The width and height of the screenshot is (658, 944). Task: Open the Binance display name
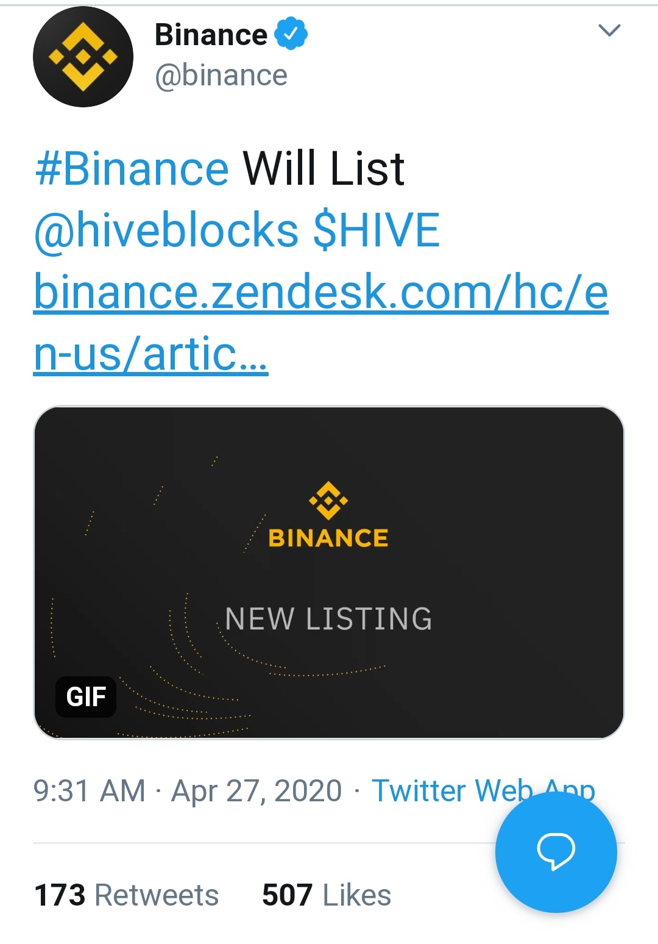pyautogui.click(x=211, y=35)
